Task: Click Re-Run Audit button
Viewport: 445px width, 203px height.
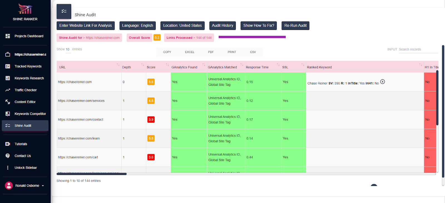Action: (x=295, y=26)
